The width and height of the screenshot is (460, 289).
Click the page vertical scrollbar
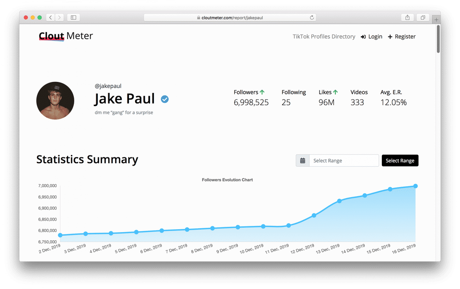438,39
